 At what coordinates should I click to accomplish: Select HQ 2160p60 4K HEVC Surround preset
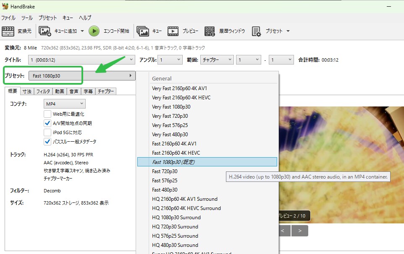(x=207, y=208)
